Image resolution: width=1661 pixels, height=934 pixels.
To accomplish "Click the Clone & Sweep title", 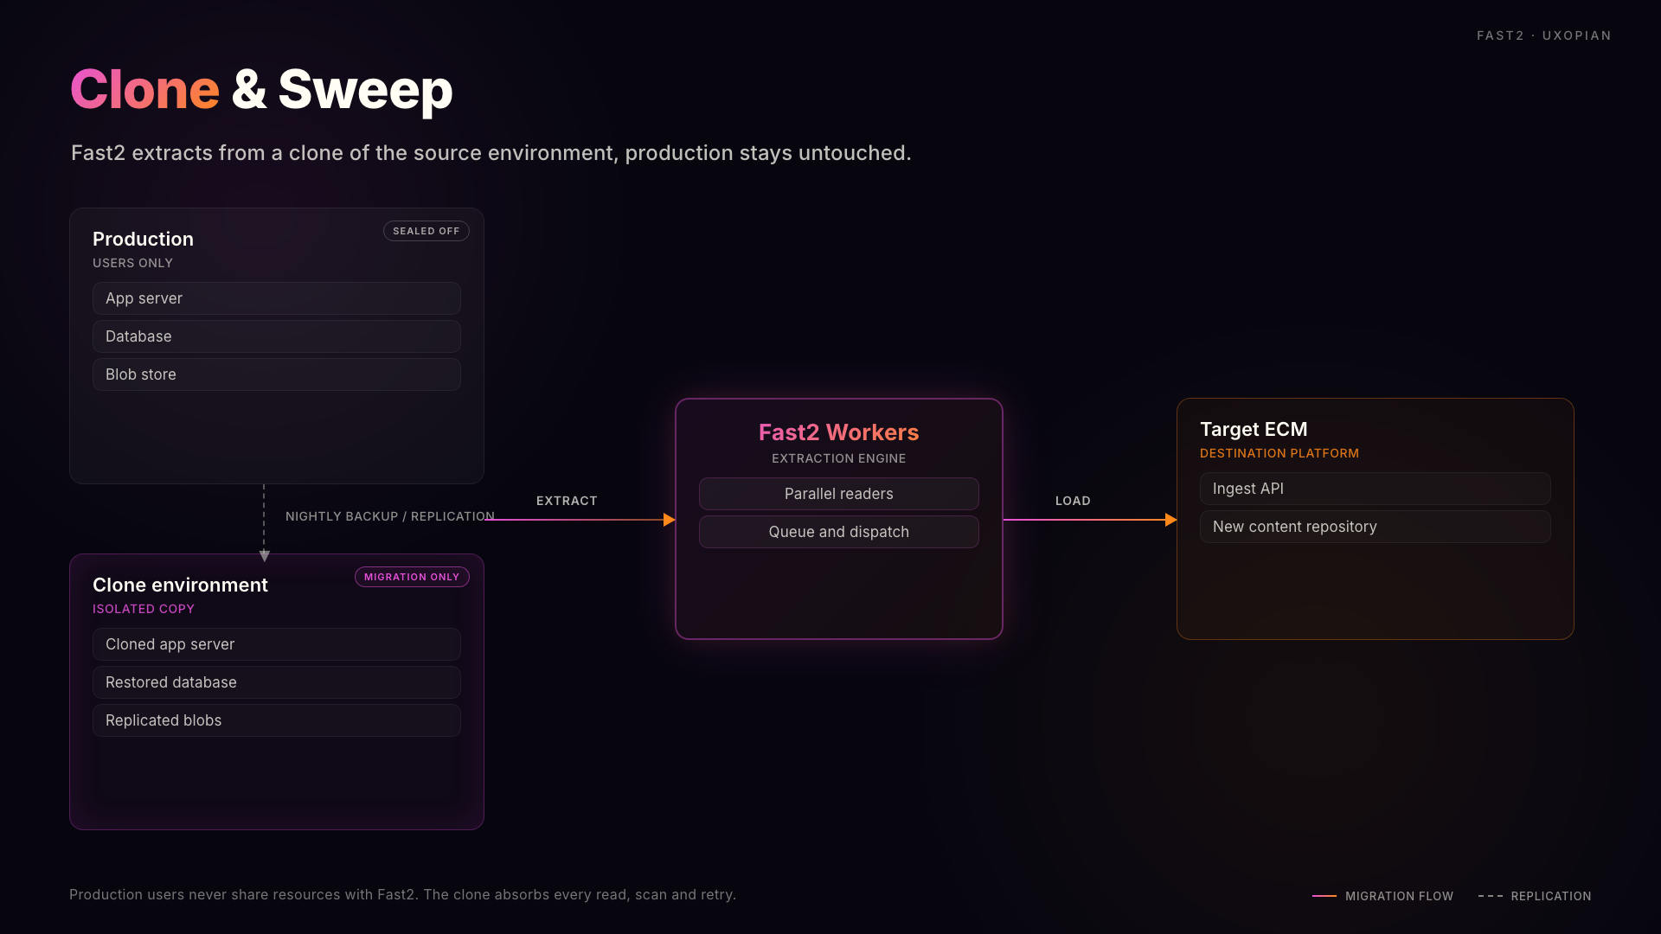I will point(261,89).
